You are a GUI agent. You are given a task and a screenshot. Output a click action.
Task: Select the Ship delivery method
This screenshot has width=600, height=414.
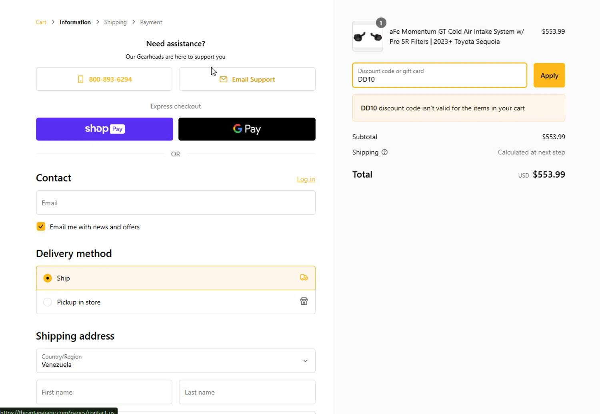(x=48, y=278)
